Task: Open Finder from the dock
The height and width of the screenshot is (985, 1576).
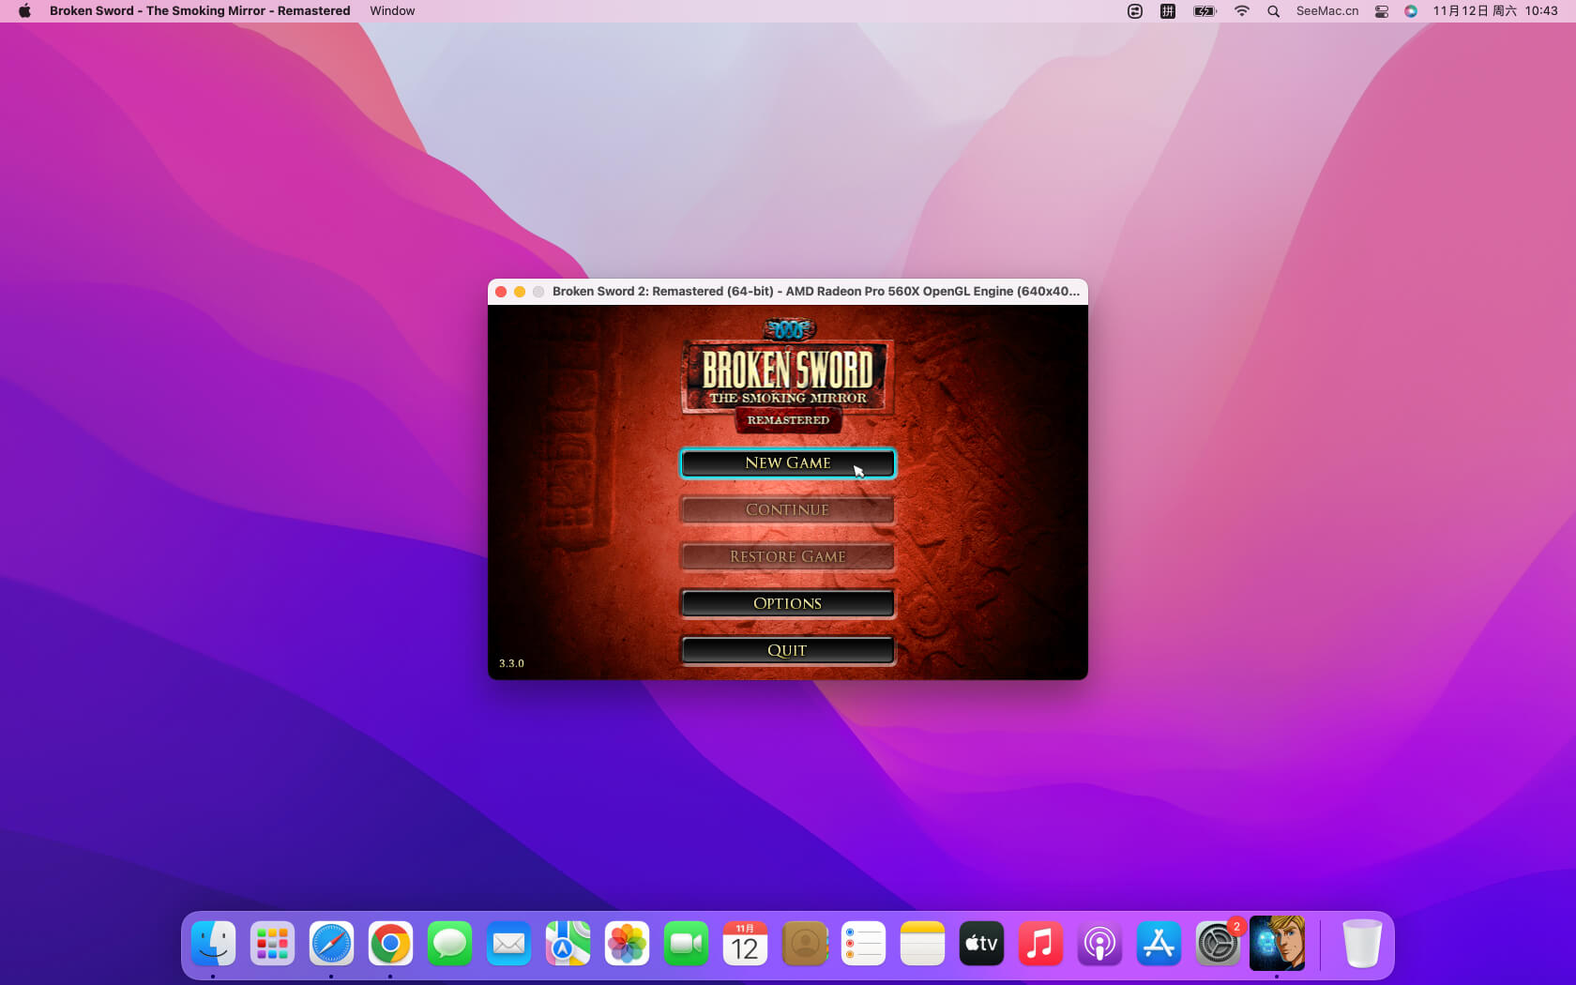Action: coord(214,944)
